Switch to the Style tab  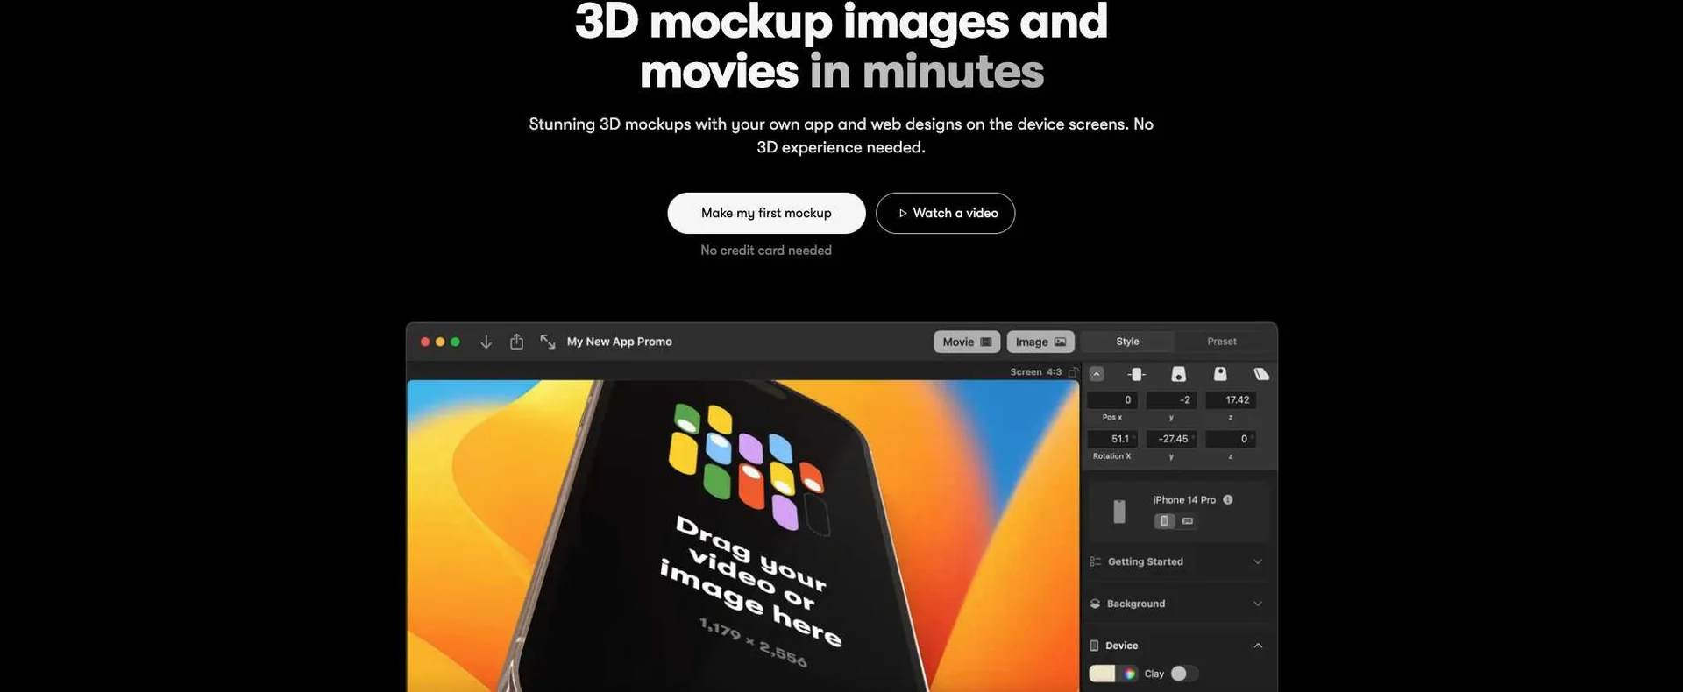(1128, 342)
